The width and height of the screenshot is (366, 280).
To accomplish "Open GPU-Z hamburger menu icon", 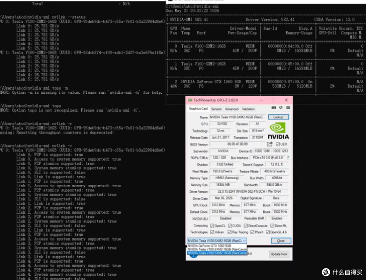I will [x=288, y=108].
